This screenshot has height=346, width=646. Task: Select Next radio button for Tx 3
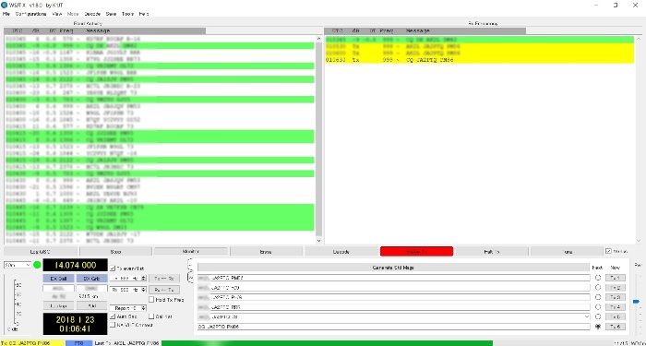pyautogui.click(x=598, y=297)
